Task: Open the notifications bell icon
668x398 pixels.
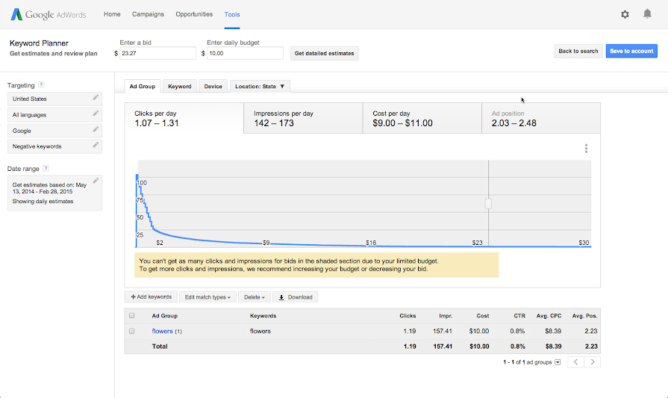Action: pyautogui.click(x=647, y=14)
